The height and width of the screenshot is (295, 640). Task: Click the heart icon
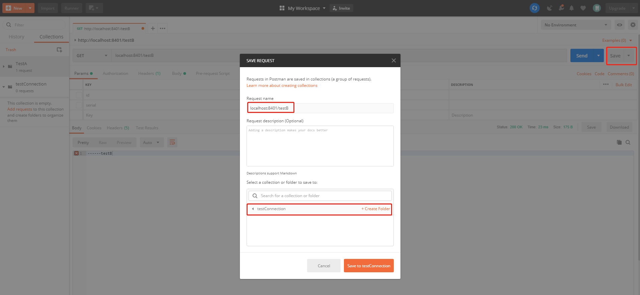pyautogui.click(x=583, y=8)
